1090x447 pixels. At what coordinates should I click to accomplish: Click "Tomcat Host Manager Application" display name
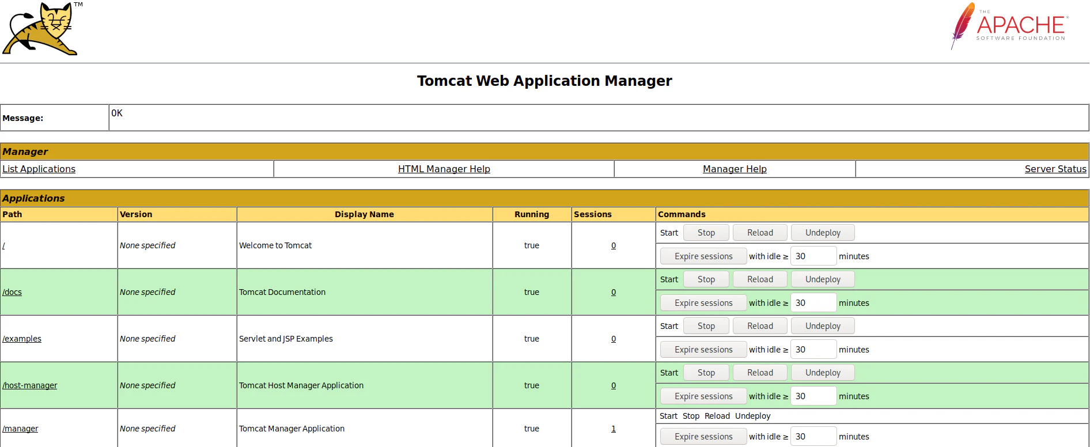(x=301, y=385)
